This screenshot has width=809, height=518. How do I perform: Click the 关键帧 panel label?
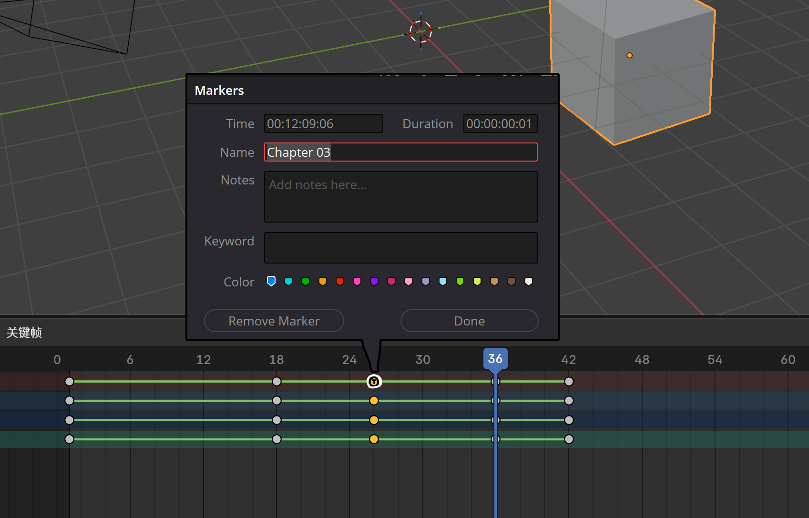[x=24, y=332]
